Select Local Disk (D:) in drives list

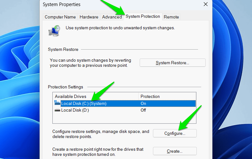click(x=75, y=110)
